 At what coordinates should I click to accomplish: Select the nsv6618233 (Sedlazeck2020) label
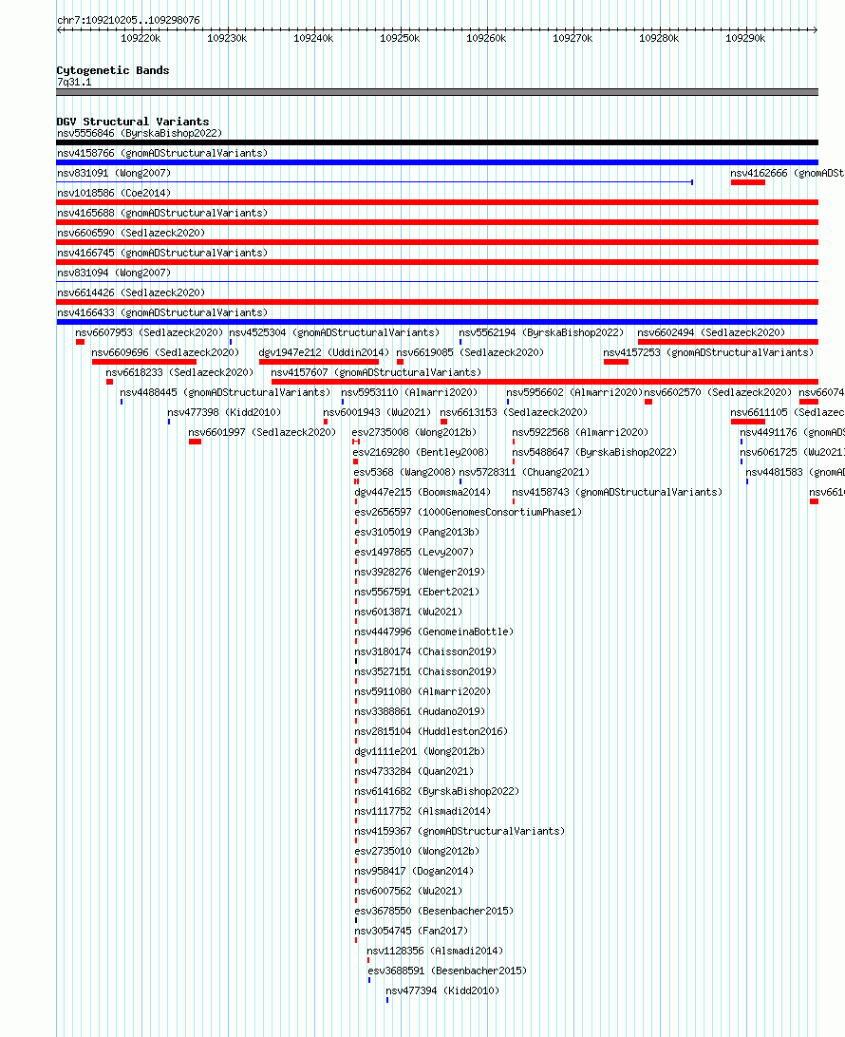point(179,372)
